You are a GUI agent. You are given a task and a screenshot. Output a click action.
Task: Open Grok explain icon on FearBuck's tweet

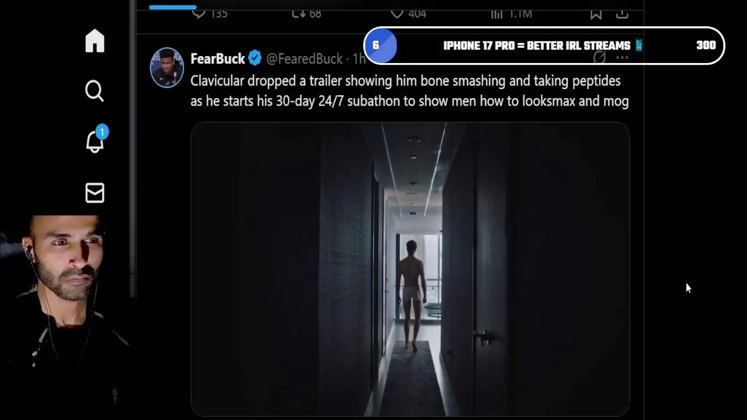tap(599, 58)
